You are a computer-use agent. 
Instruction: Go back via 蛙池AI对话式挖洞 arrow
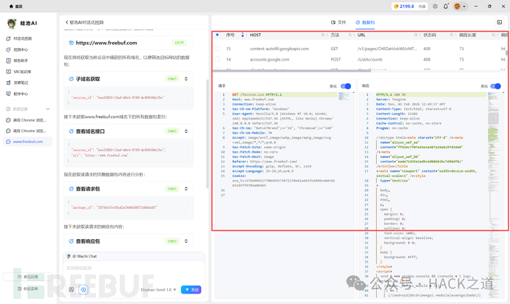point(67,22)
